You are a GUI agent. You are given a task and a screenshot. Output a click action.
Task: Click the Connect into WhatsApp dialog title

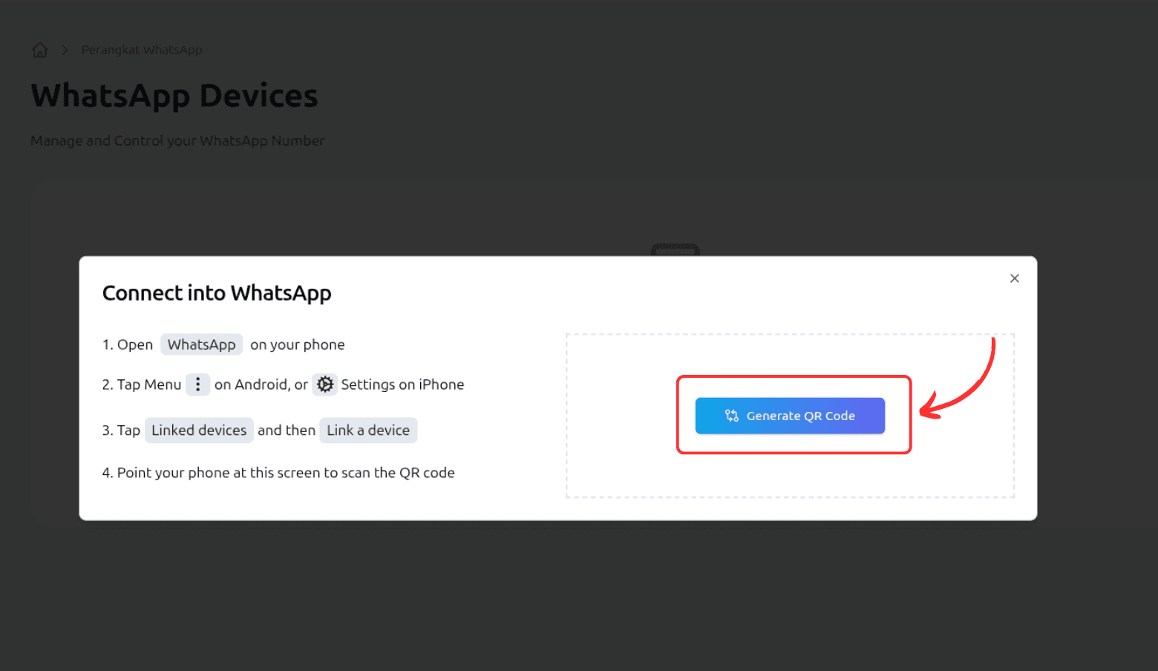pos(217,293)
